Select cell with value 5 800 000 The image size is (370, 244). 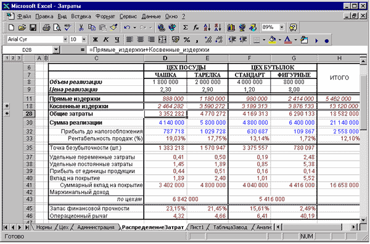click(207, 123)
